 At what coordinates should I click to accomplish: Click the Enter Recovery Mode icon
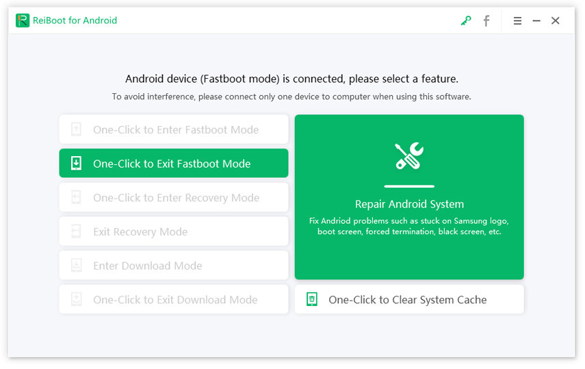click(77, 198)
